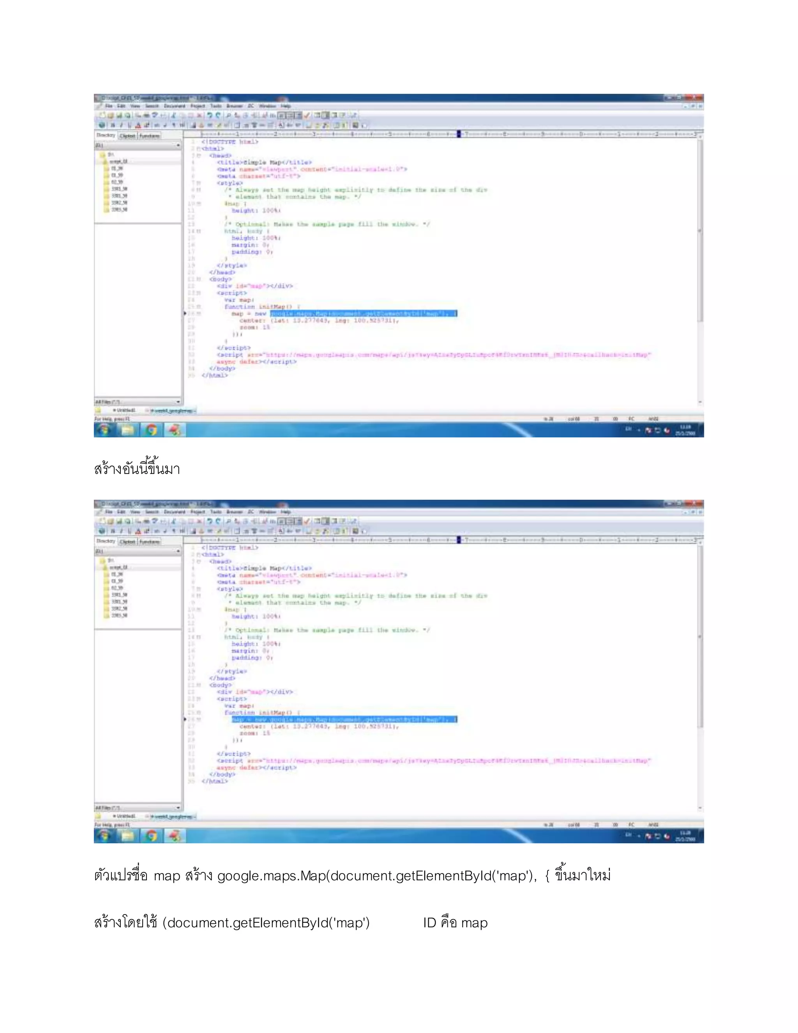Click File Explorer icon in upper taskbar
798x1033 pixels.
tap(127, 430)
